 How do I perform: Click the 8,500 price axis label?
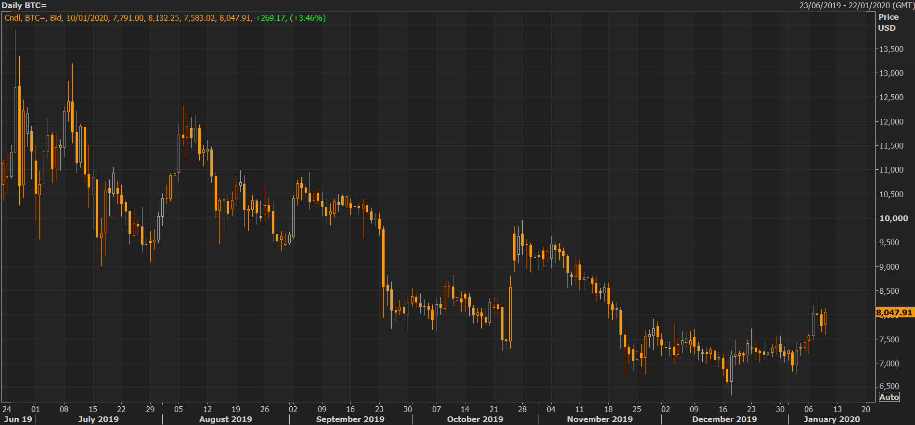pyautogui.click(x=889, y=291)
